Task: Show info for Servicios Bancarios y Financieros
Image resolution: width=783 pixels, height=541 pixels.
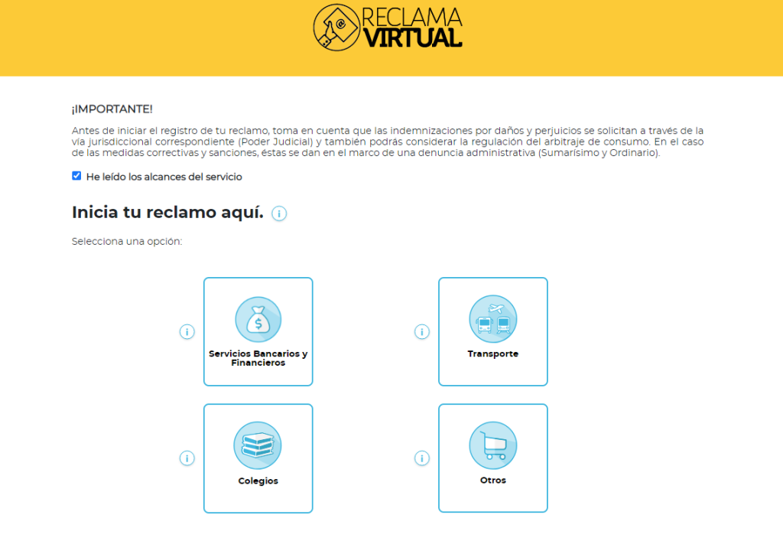Action: pos(187,332)
